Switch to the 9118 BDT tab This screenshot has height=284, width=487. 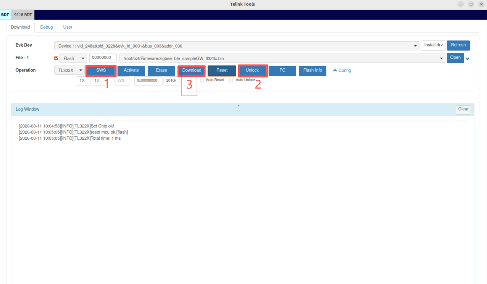[x=23, y=15]
